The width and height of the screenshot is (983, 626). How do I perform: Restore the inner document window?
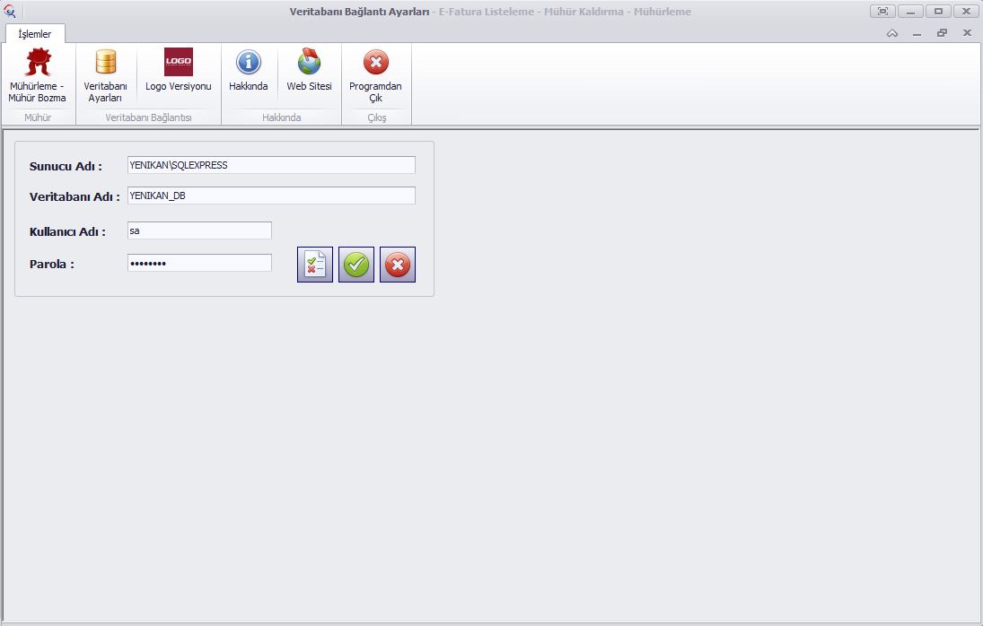pos(942,33)
